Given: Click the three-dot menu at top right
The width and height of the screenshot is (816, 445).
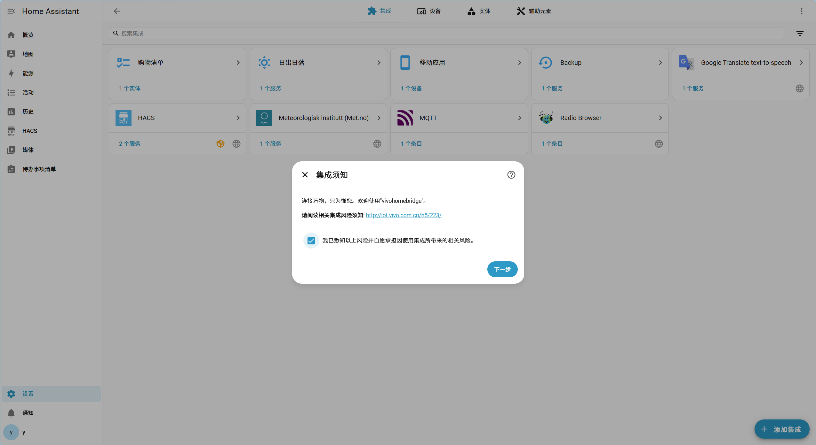Looking at the screenshot, I should click(802, 11).
